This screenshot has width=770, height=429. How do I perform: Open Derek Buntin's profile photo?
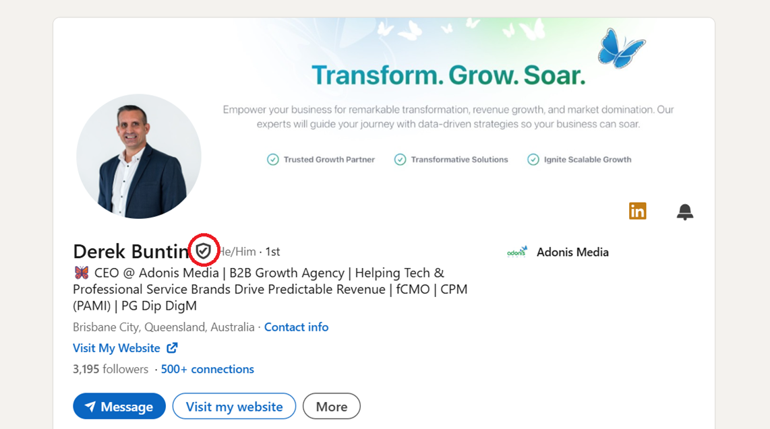[139, 156]
